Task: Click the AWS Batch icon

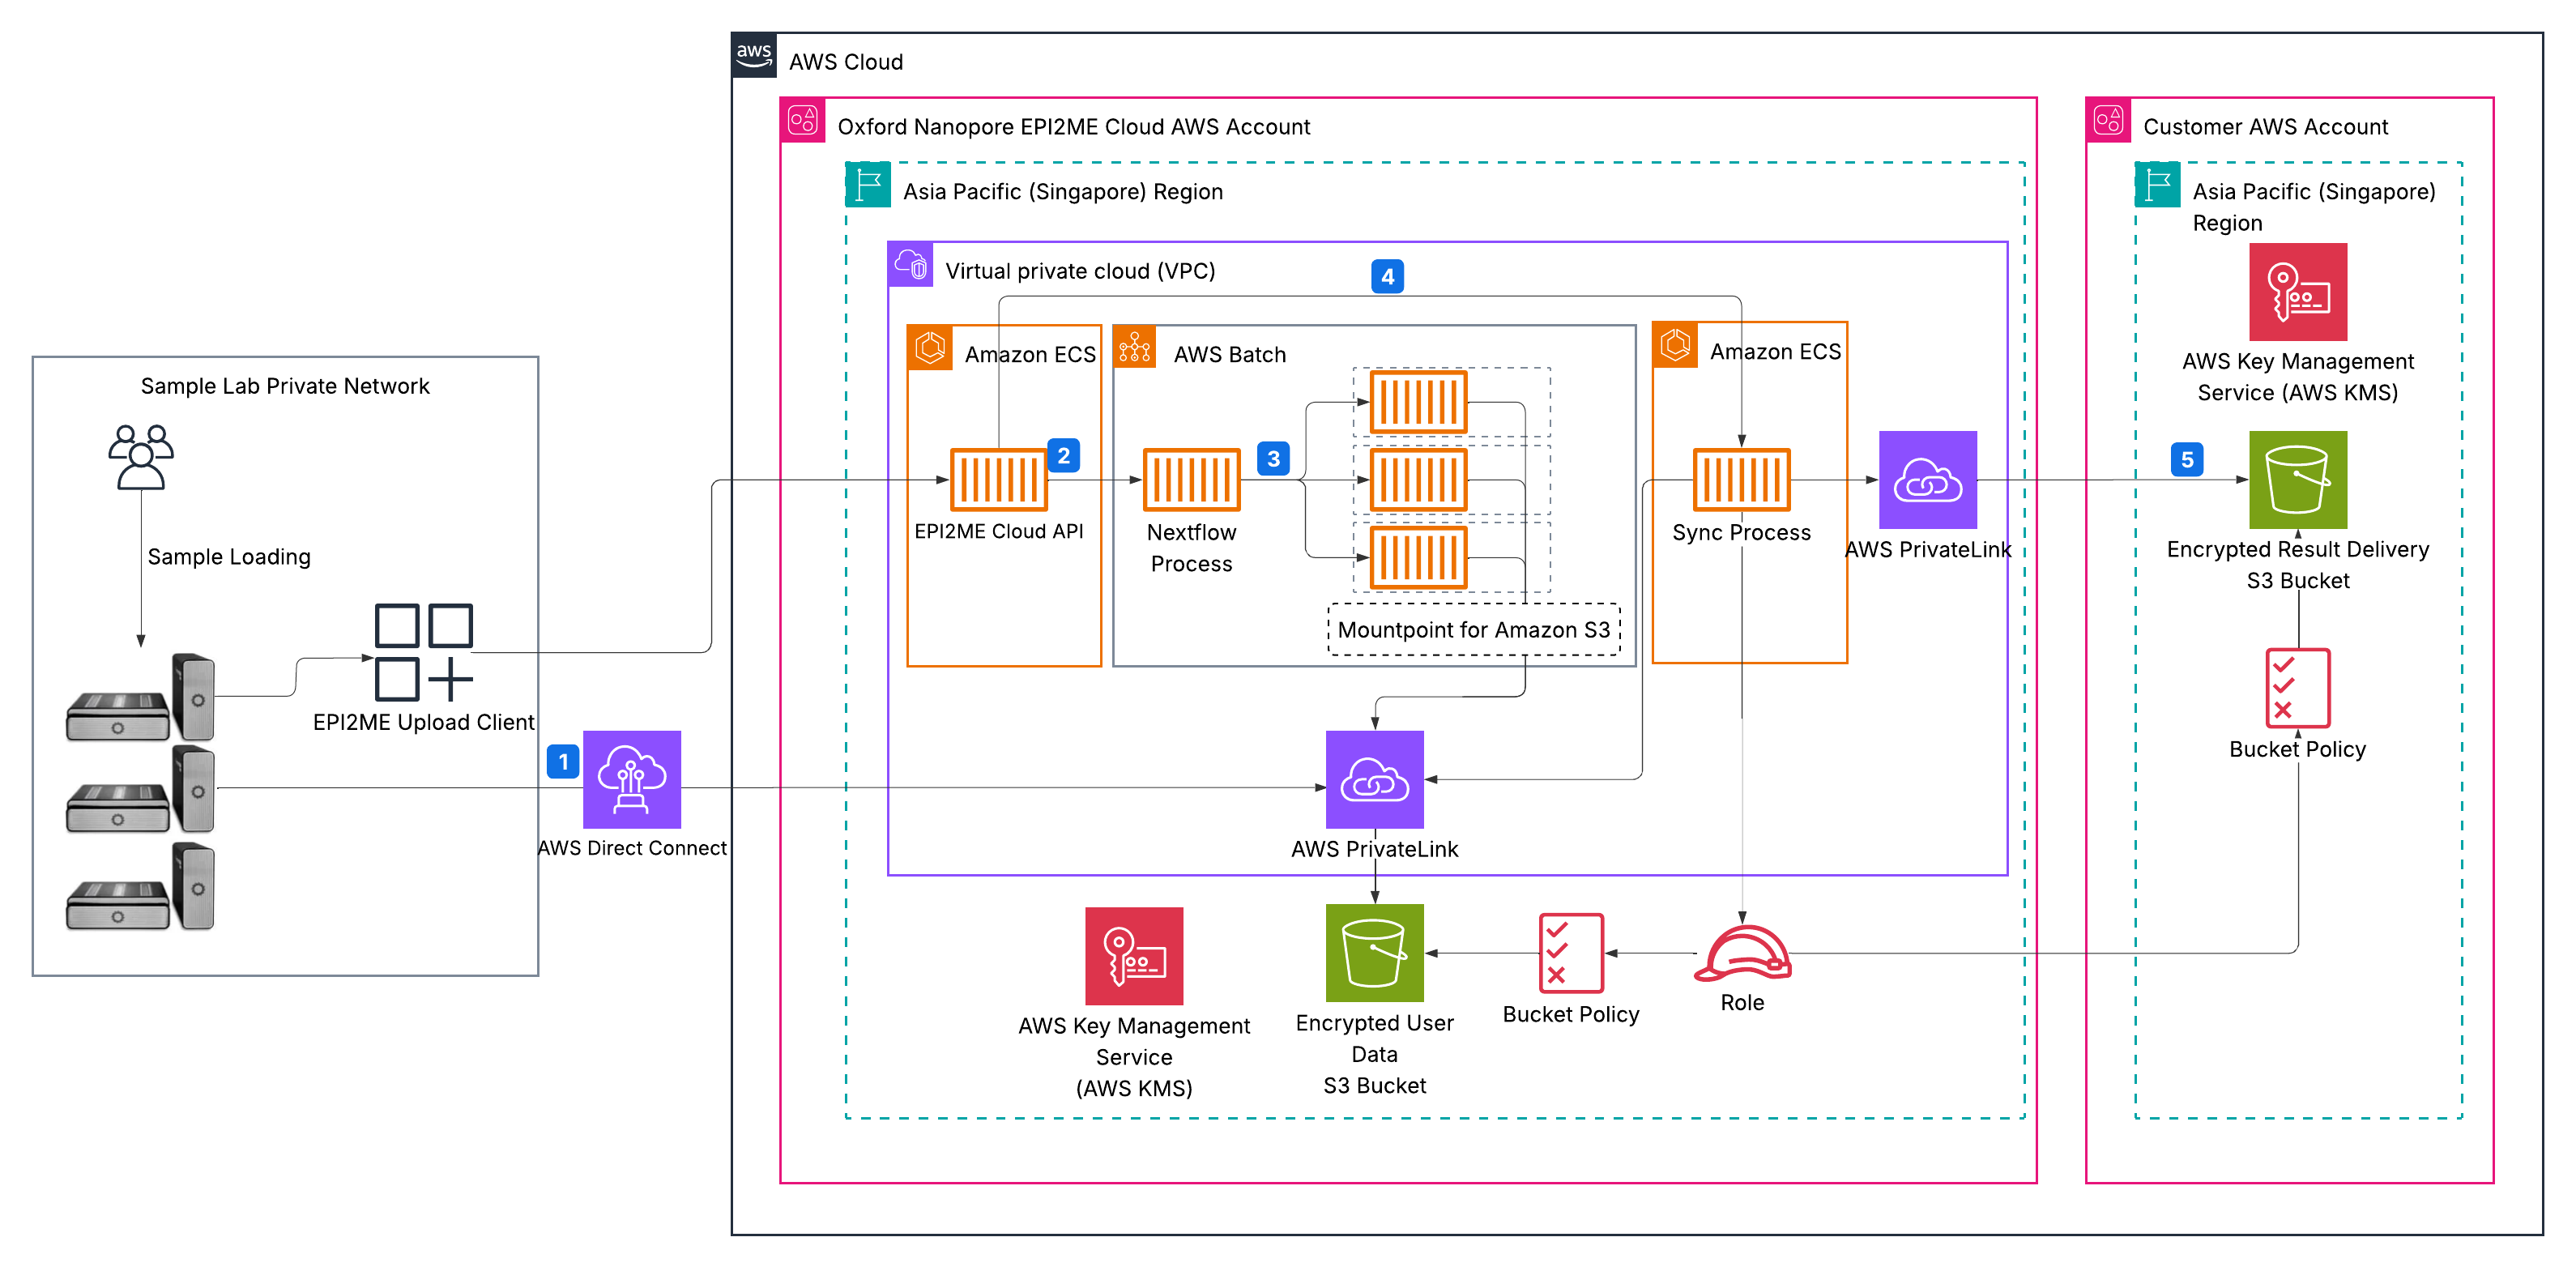Action: [x=1135, y=347]
